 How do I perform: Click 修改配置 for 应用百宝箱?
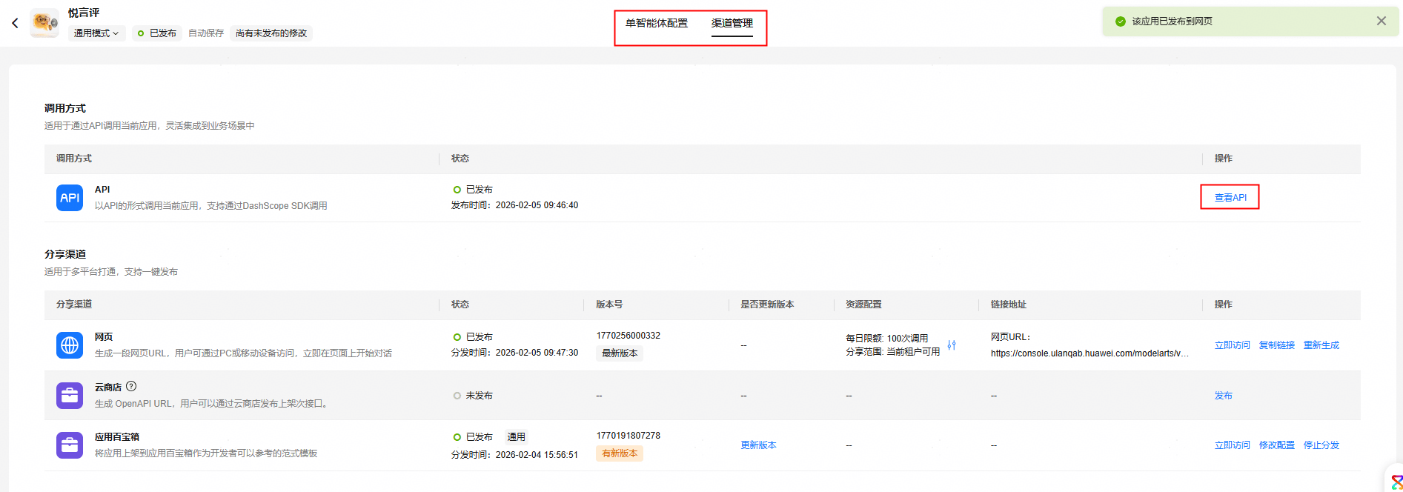[x=1276, y=445]
